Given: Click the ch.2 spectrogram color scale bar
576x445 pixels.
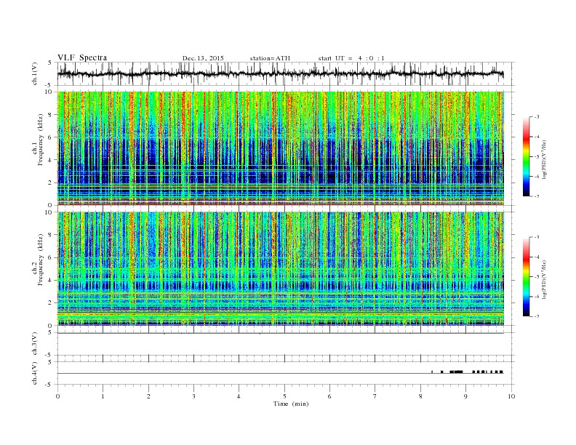Looking at the screenshot, I should pyautogui.click(x=527, y=277).
